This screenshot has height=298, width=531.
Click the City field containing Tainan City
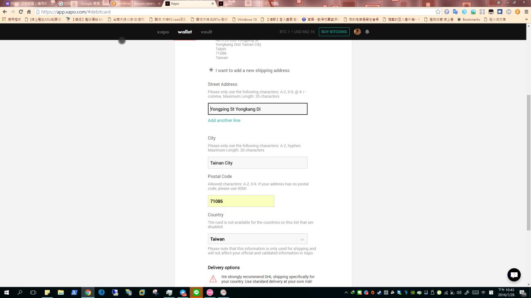258,163
